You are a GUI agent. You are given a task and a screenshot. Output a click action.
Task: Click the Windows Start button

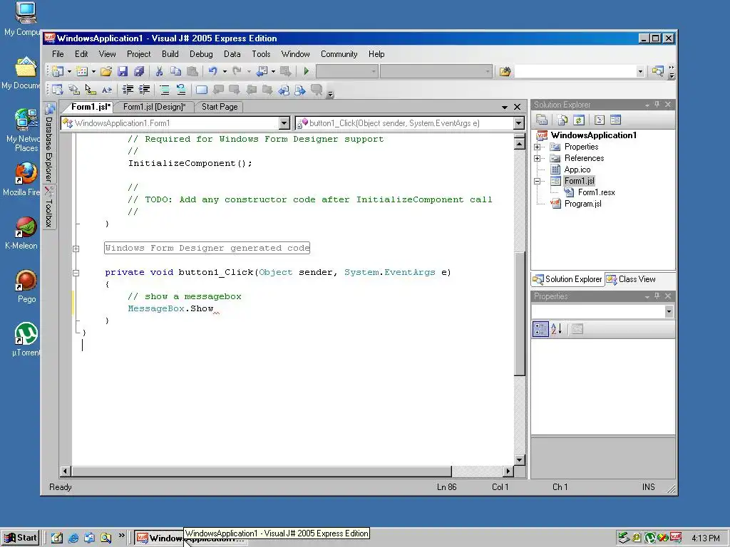21,538
